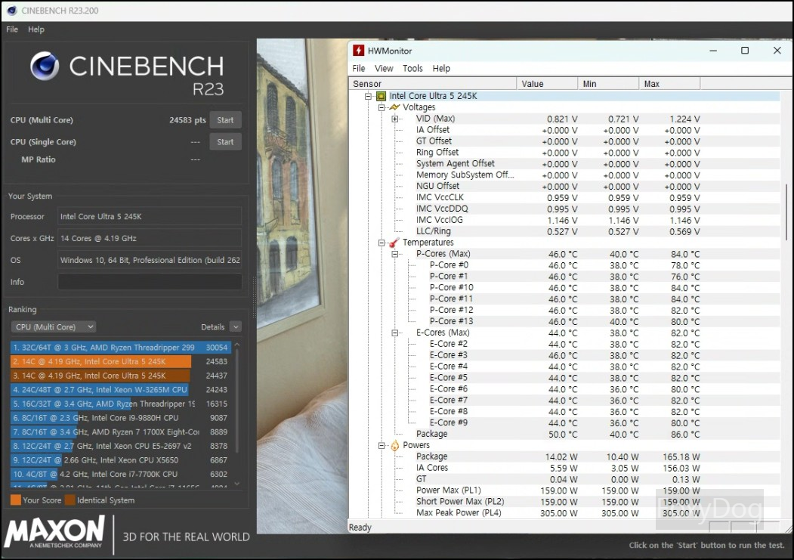Select the AMD Ryzen Threadripper 30054 ranking row
Viewport: 794px width, 560px height.
(x=121, y=348)
